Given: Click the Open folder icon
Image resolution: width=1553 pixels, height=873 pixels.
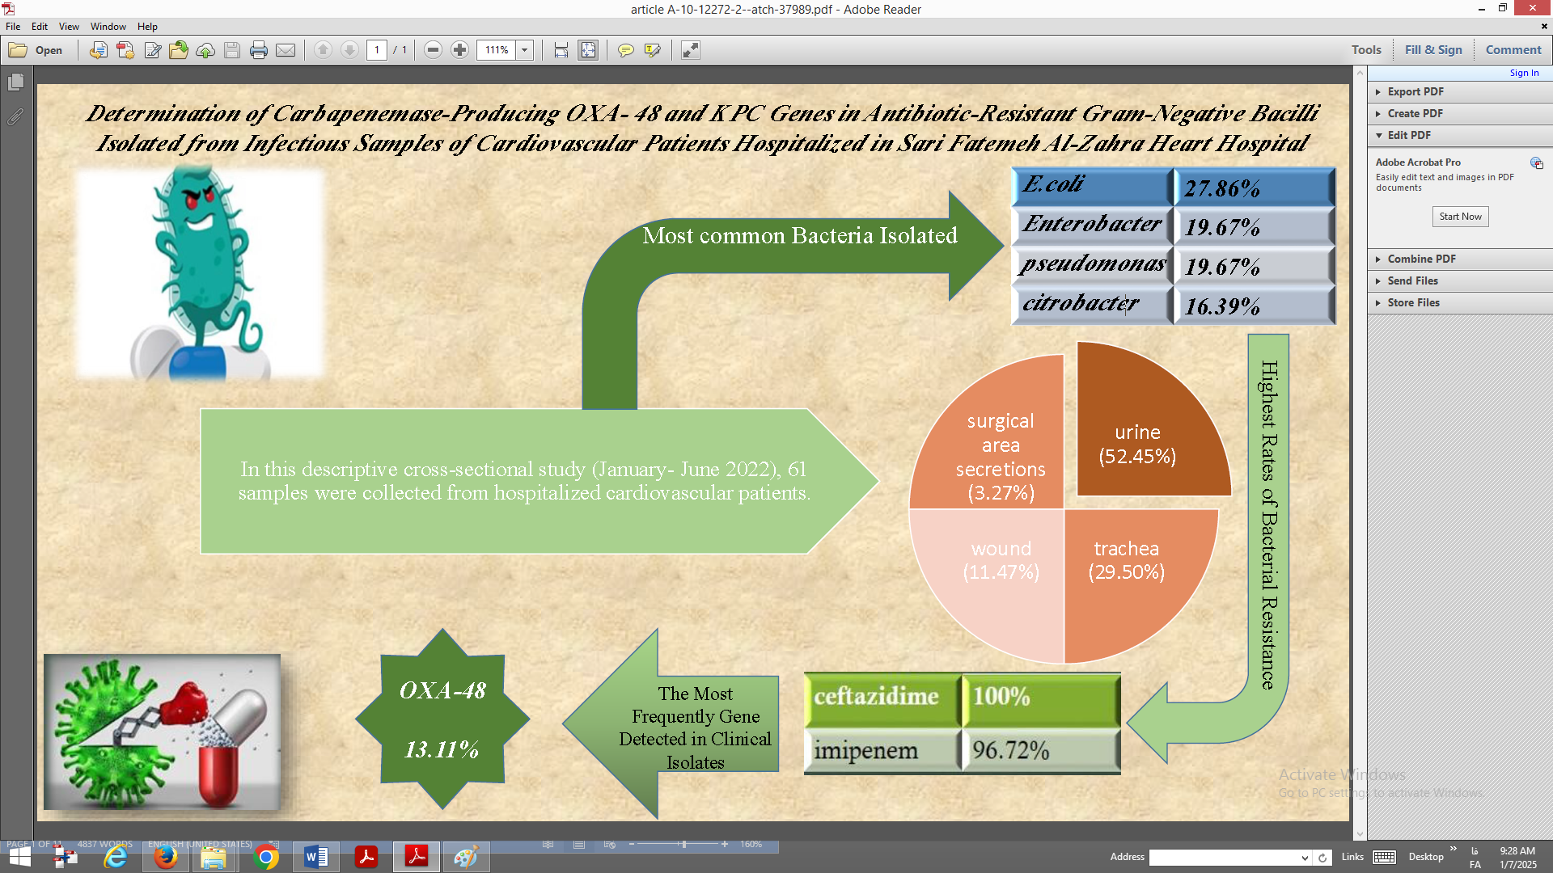Looking at the screenshot, I should 18,50.
